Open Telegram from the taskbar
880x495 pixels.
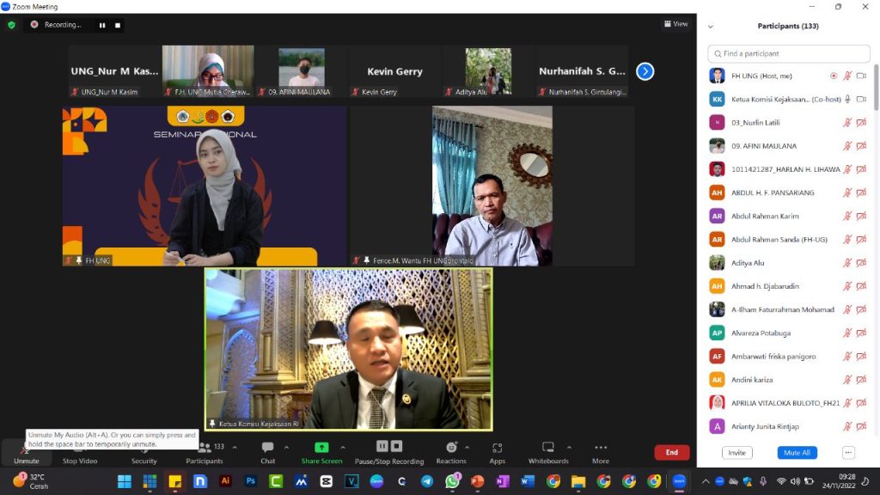[x=427, y=481]
